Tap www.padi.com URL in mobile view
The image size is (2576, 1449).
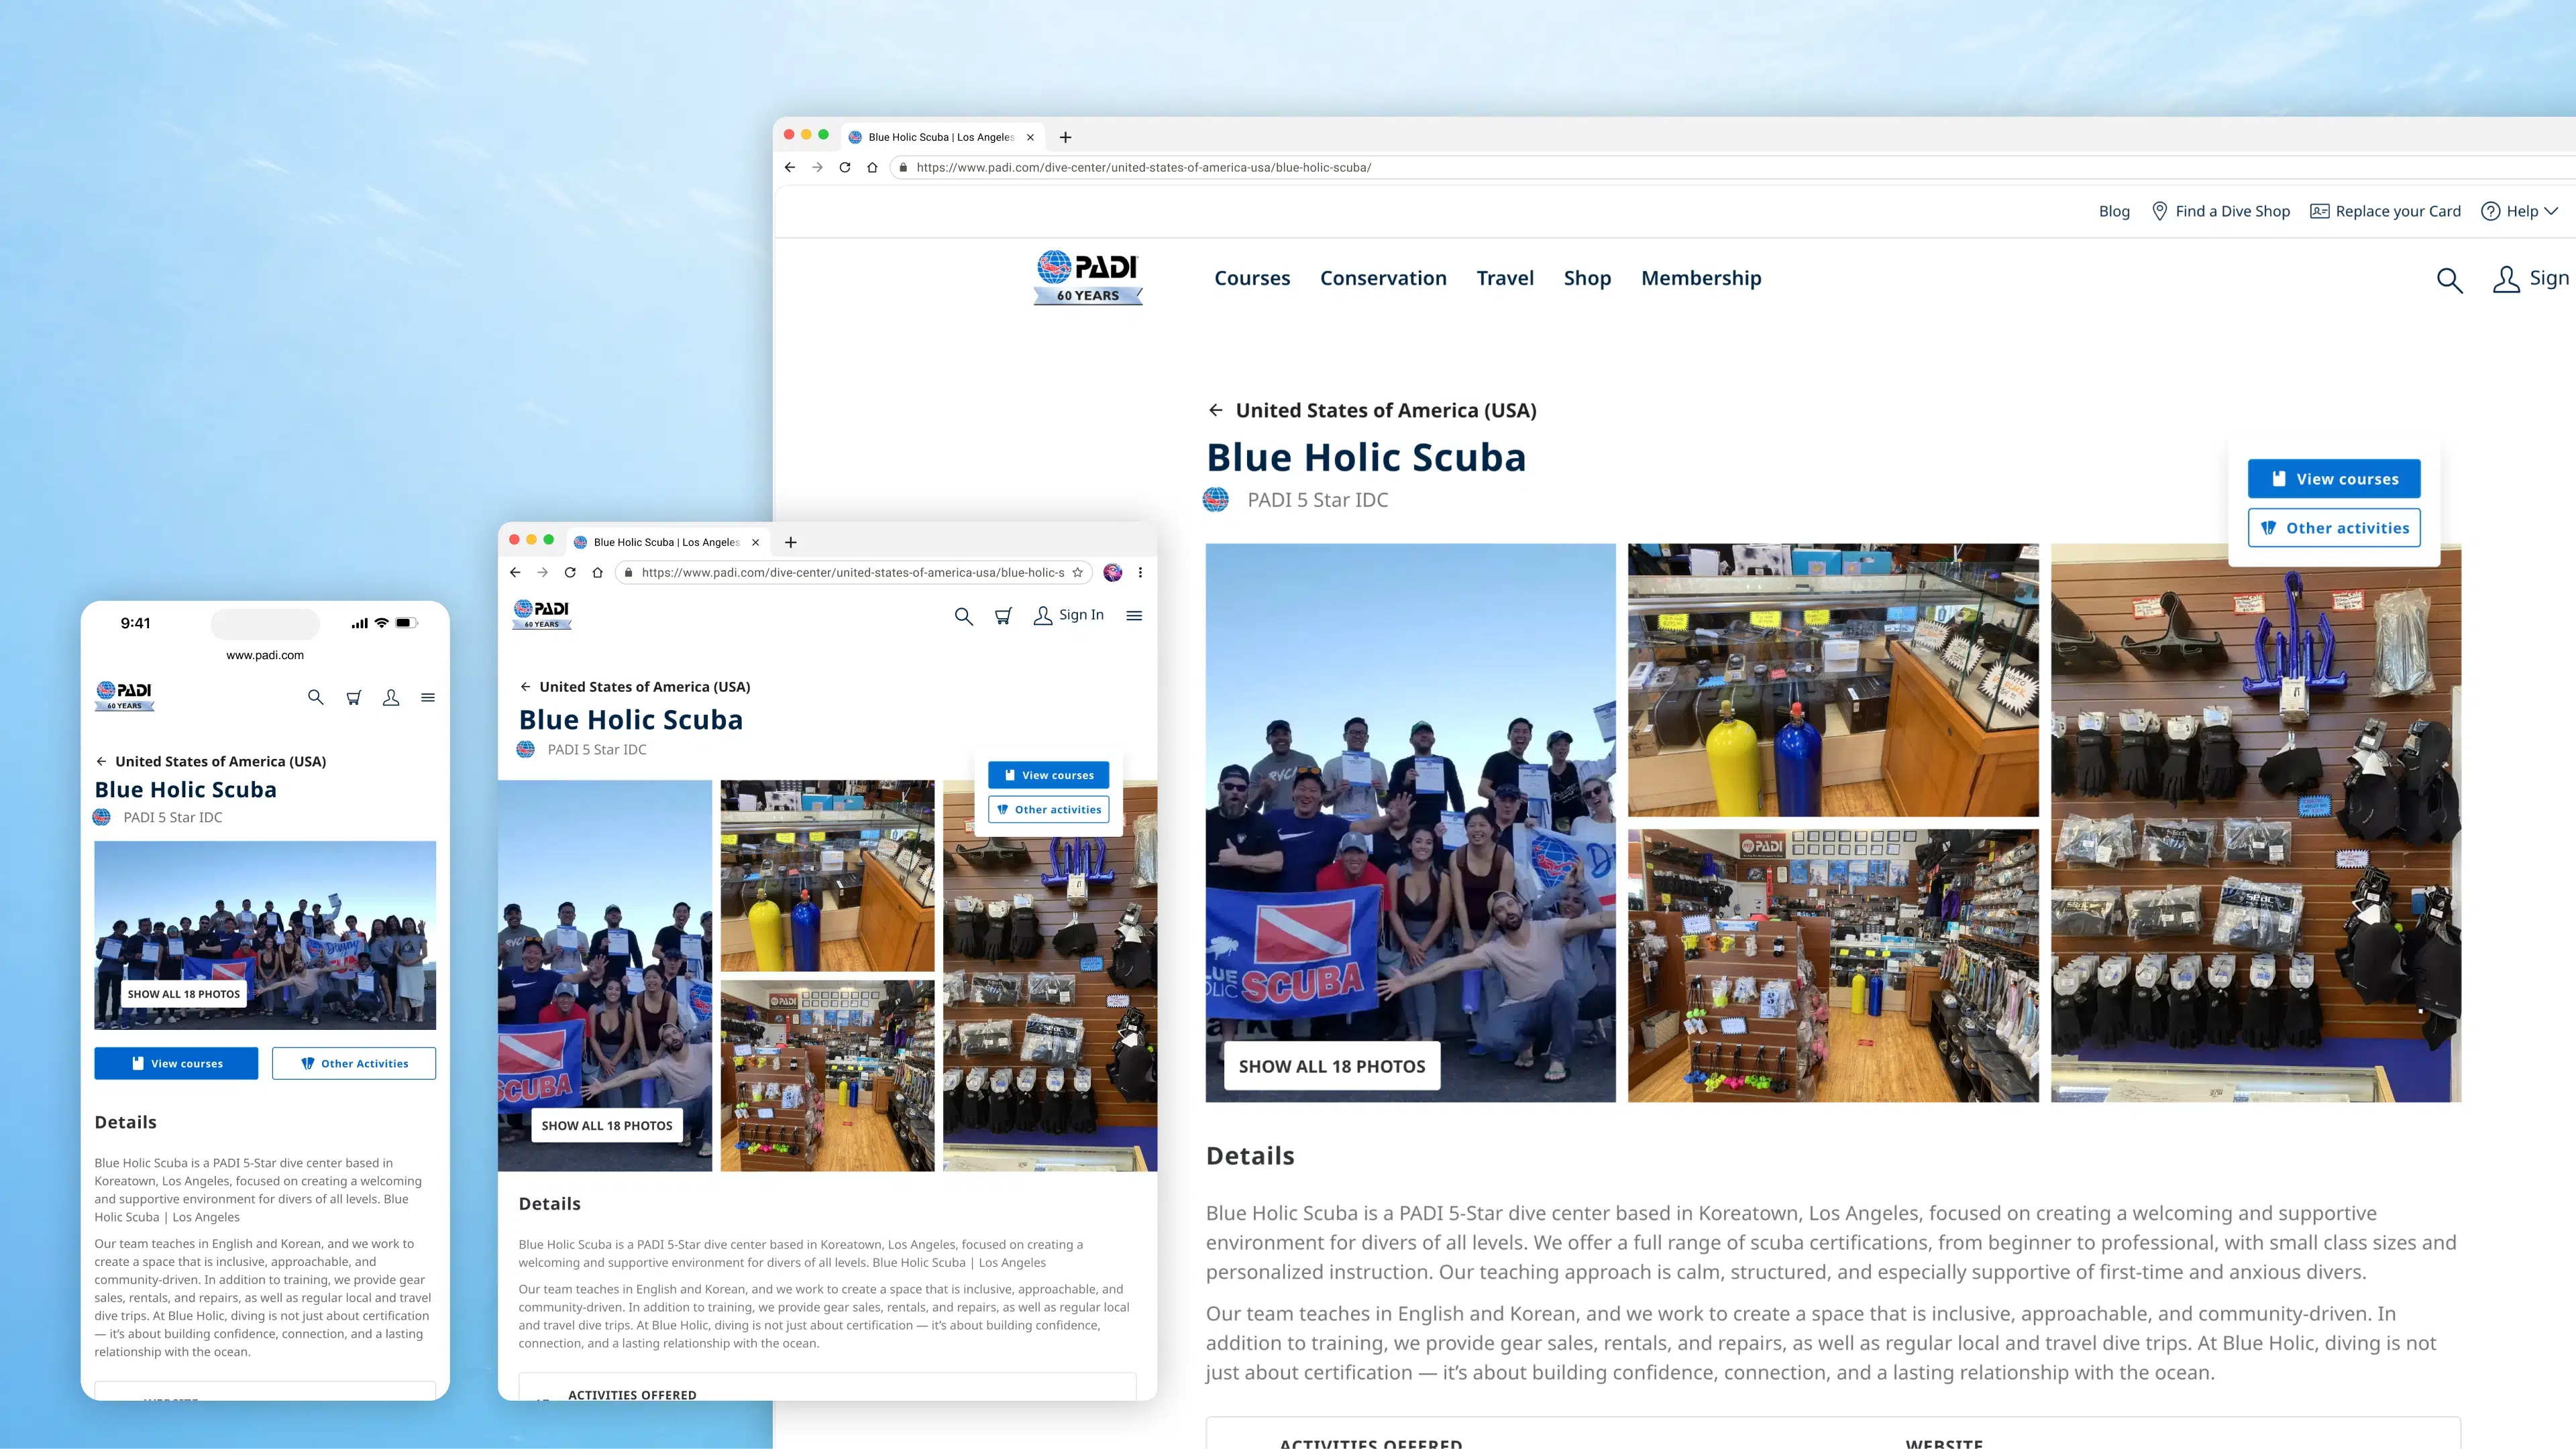[x=265, y=656]
